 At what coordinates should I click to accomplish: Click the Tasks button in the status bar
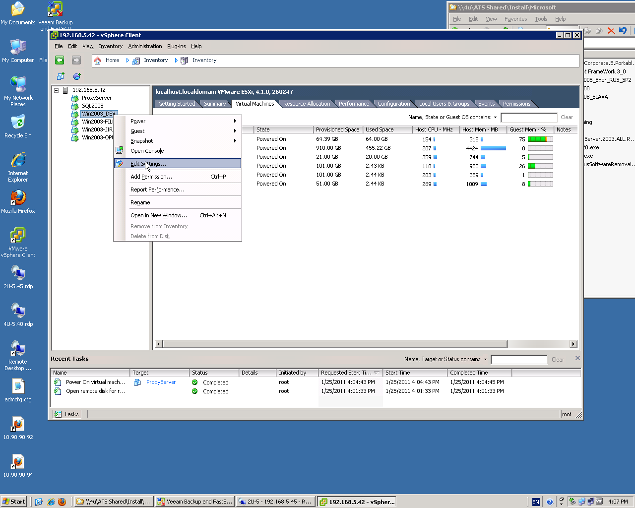tap(66, 414)
